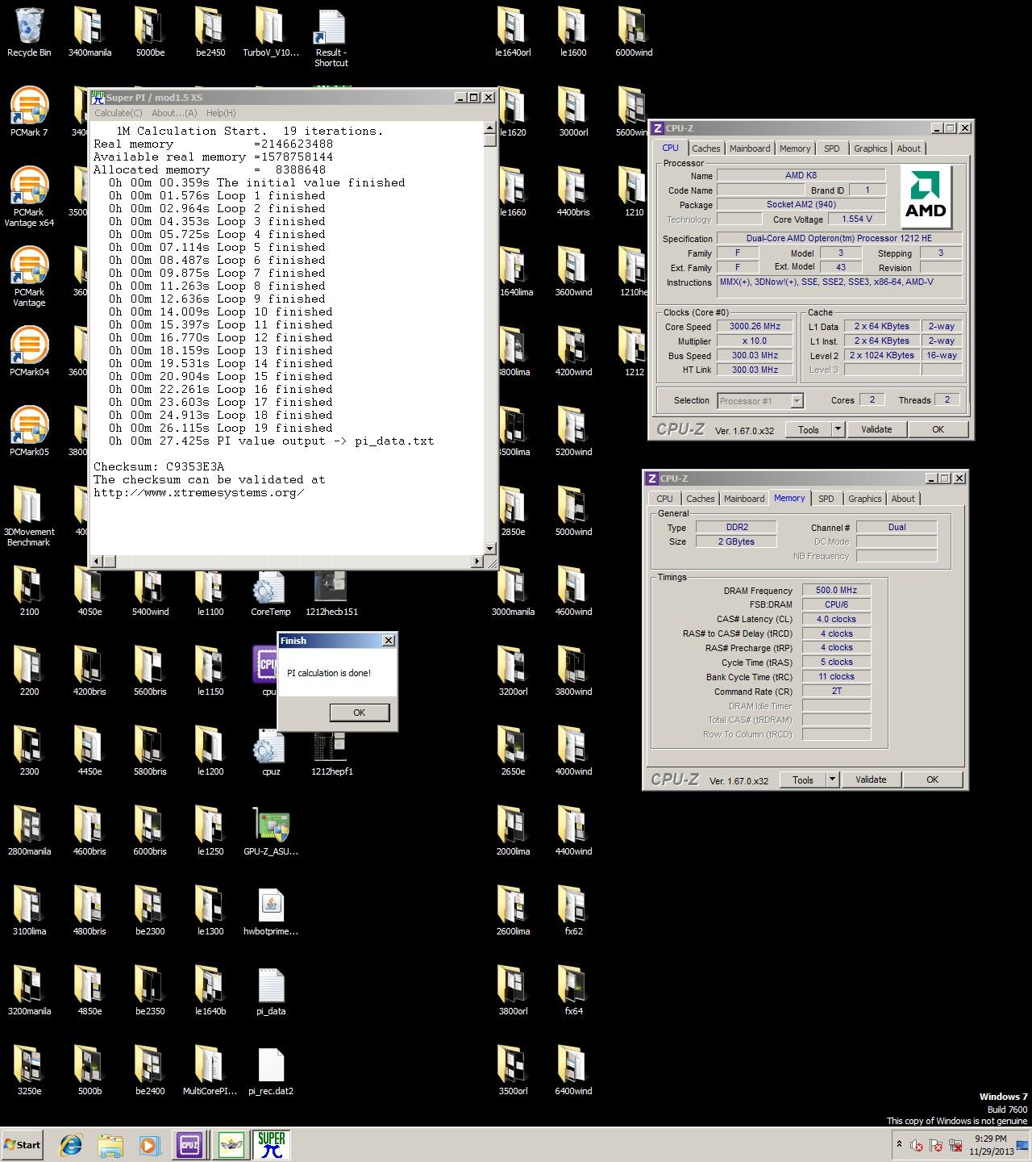Open the MultiCorePI folder
The image size is (1032, 1162).
pos(210,1071)
